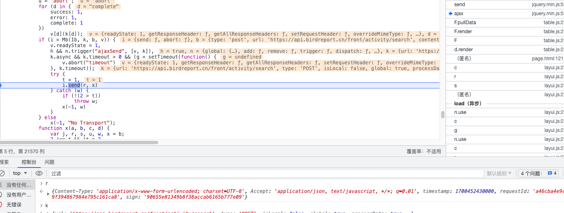Click the clear console icon

tap(2, 173)
